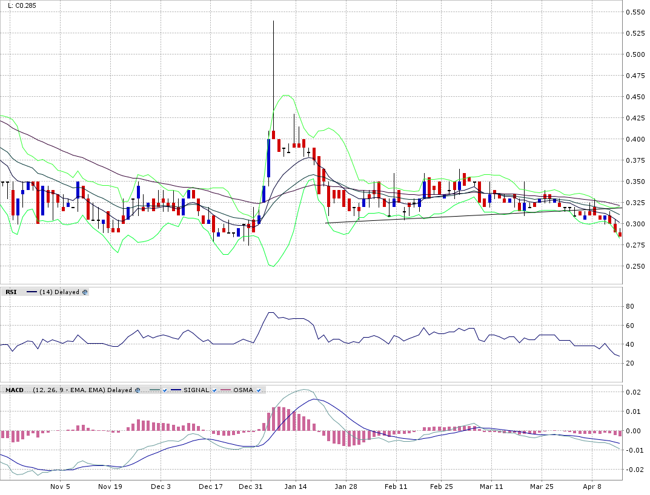This screenshot has height=495, width=650.
Task: Click the Jan 14 date axis label
Action: pos(295,486)
